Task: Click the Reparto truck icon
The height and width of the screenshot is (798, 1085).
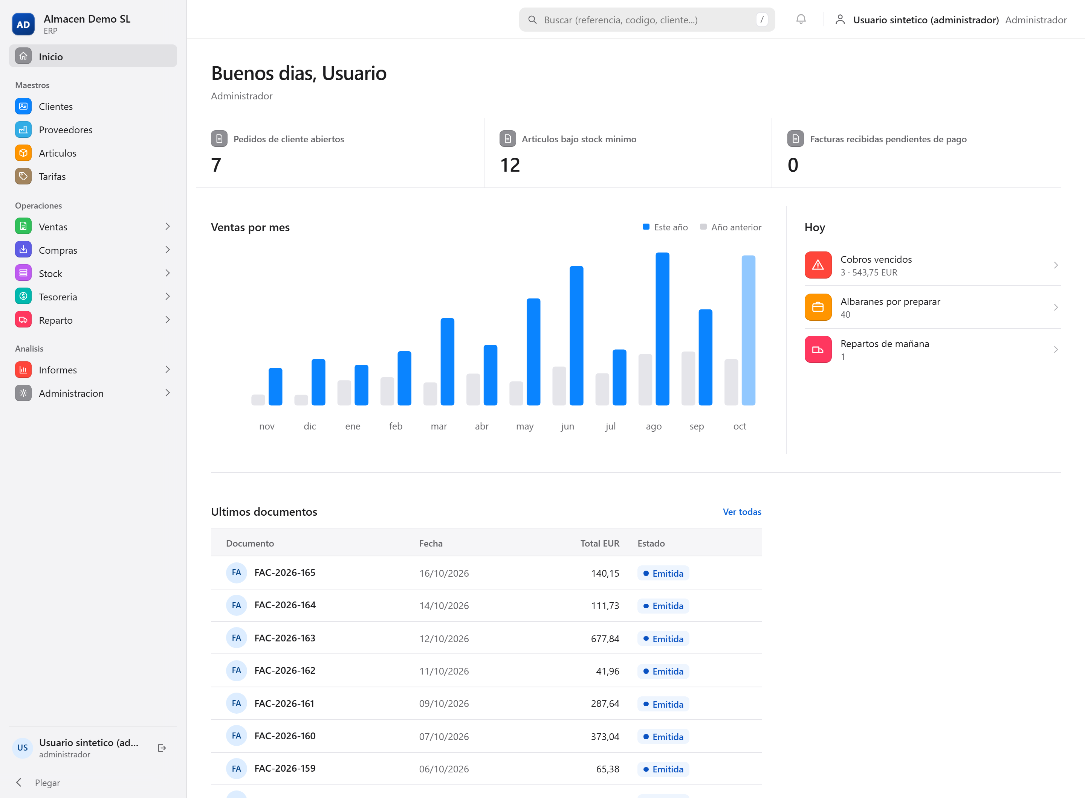Action: pos(23,320)
